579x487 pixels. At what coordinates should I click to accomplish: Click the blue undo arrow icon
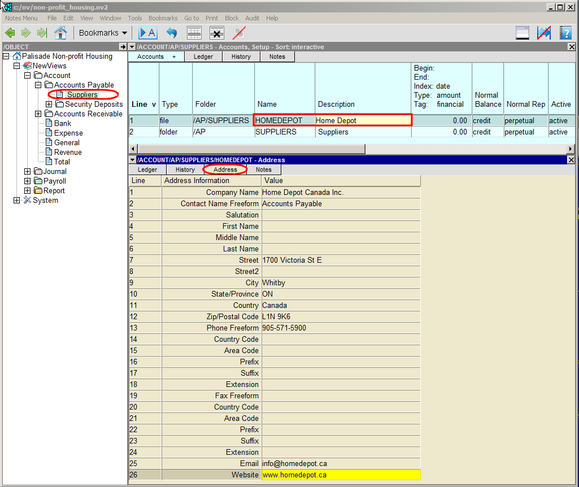coord(171,33)
